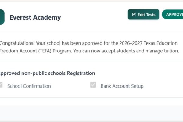Toggle the Bank Account Setup checkbox
The image size is (183, 122).
93,85
